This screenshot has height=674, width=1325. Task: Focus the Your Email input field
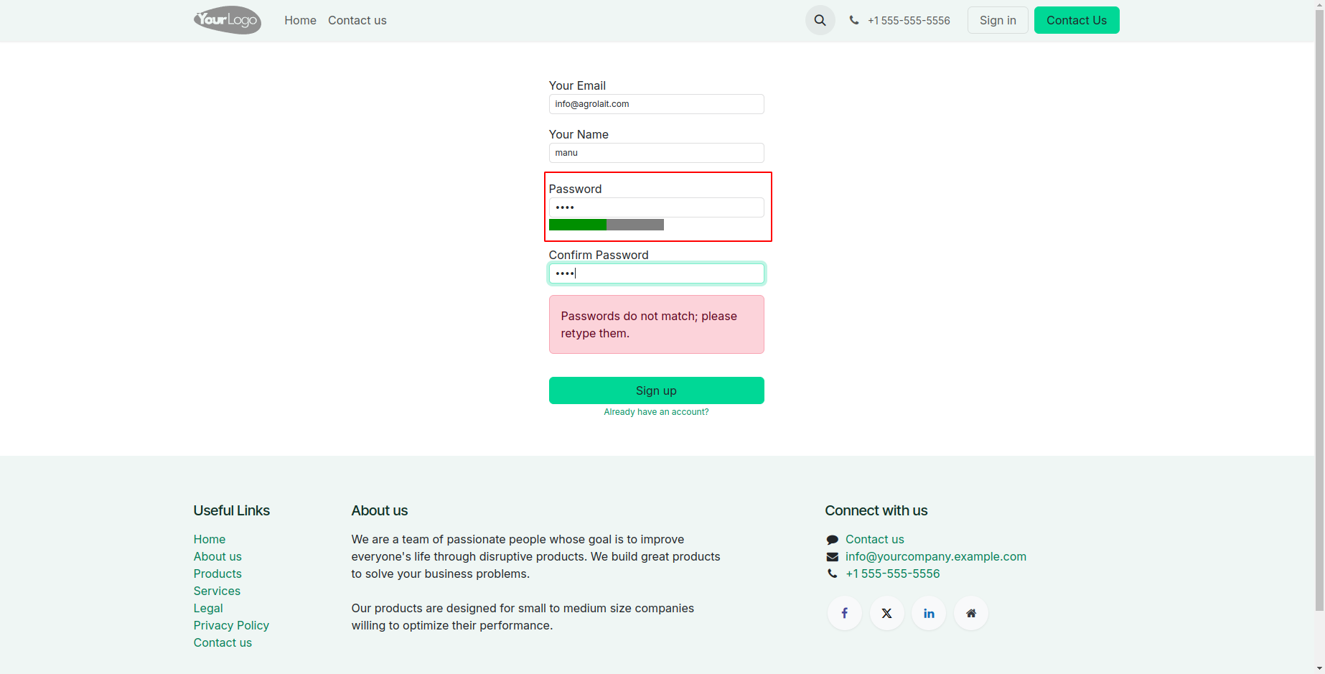[x=656, y=104]
